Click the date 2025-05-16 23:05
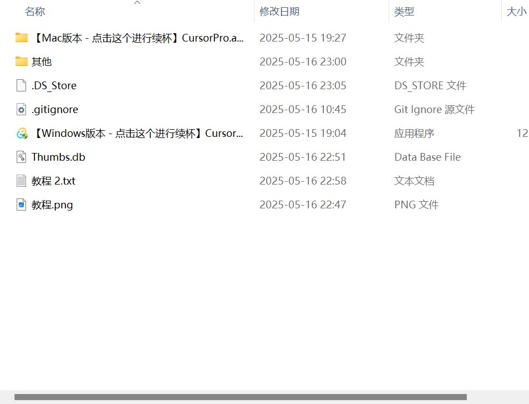 point(303,86)
